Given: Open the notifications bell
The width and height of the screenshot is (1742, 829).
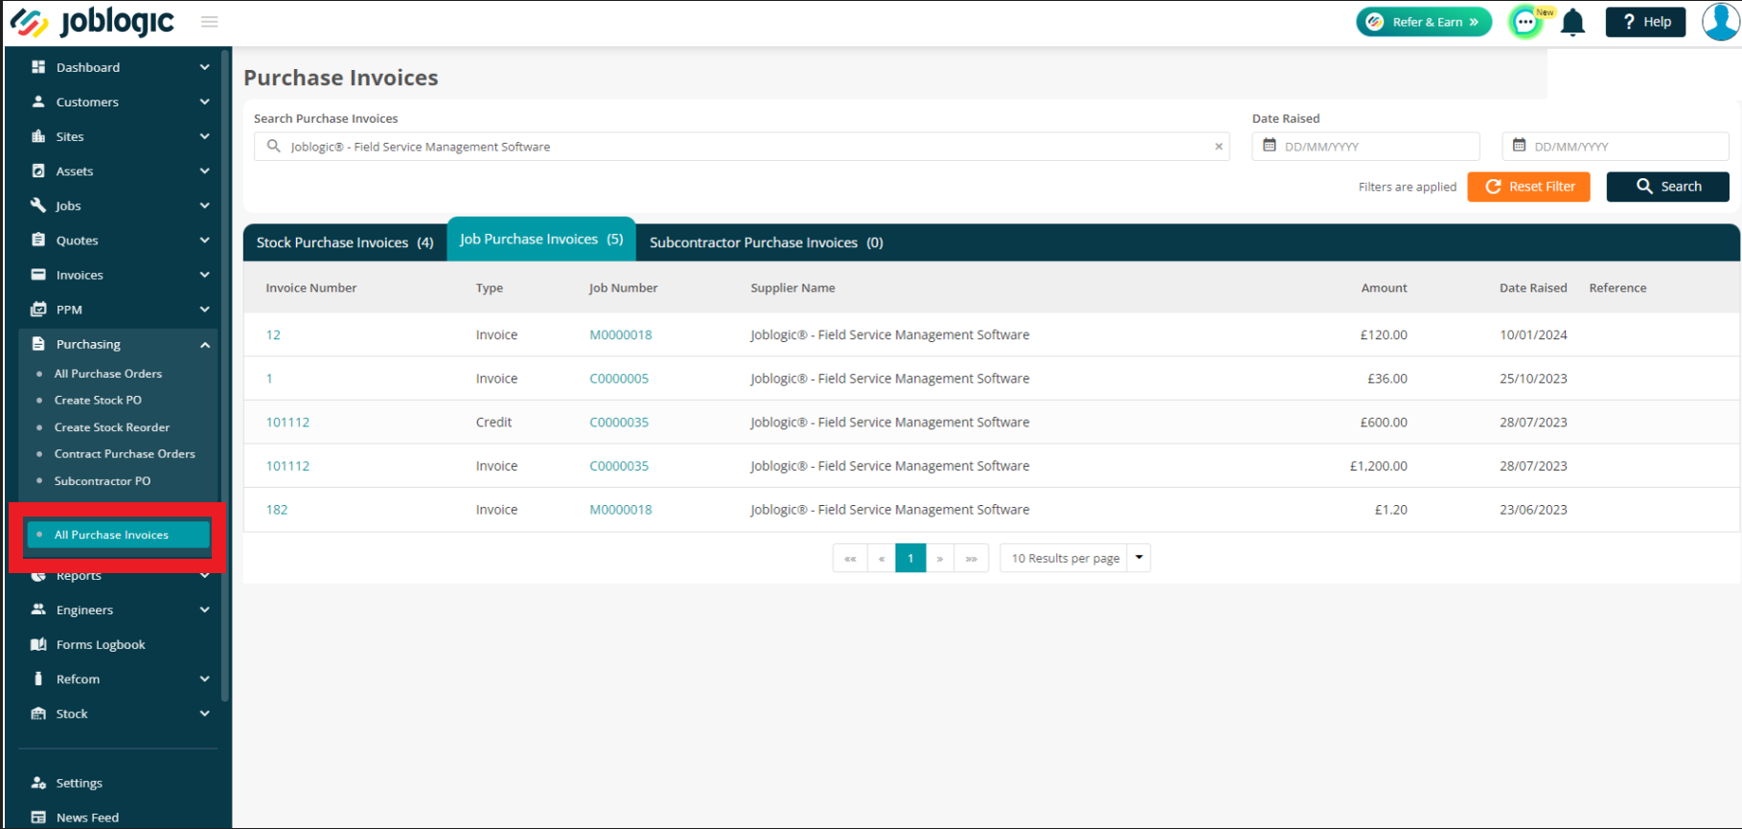Looking at the screenshot, I should 1572,22.
